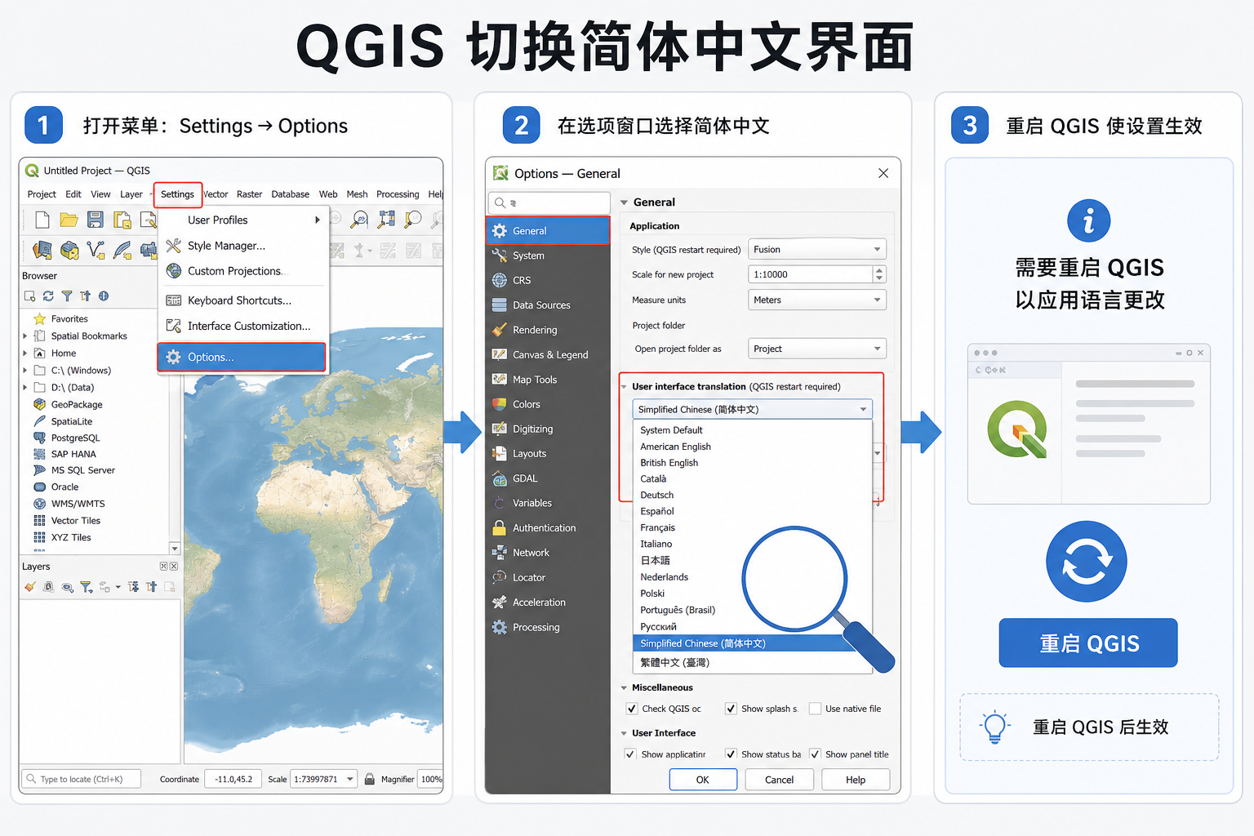Click the interface translation language combo box
Screen dimensions: 1254x836
point(752,409)
